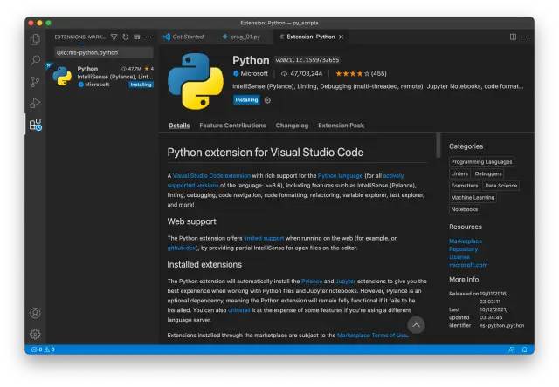Switch to the Get Started tab
The width and height of the screenshot is (559, 387).
pyautogui.click(x=184, y=37)
